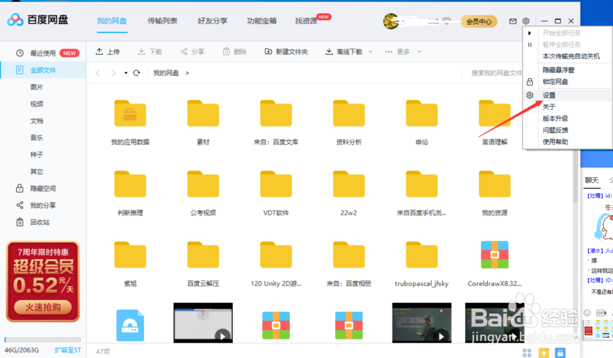The height and width of the screenshot is (358, 613).
Task: Toggle 隐藏悬浮窗 in the settings menu
Action: (x=558, y=69)
